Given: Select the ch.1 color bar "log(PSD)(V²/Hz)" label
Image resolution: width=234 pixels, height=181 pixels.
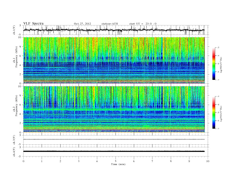Looking at the screenshot, I should 221,65.
